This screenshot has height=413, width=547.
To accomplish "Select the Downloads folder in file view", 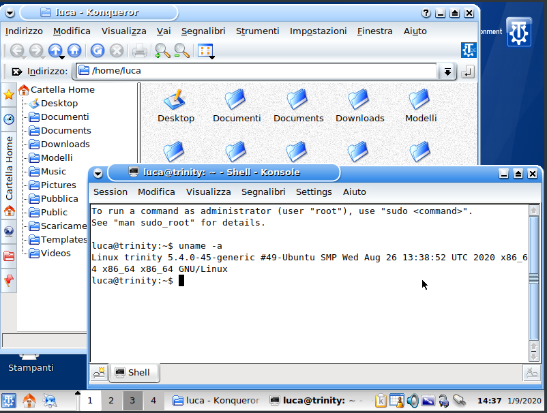I will (x=359, y=106).
